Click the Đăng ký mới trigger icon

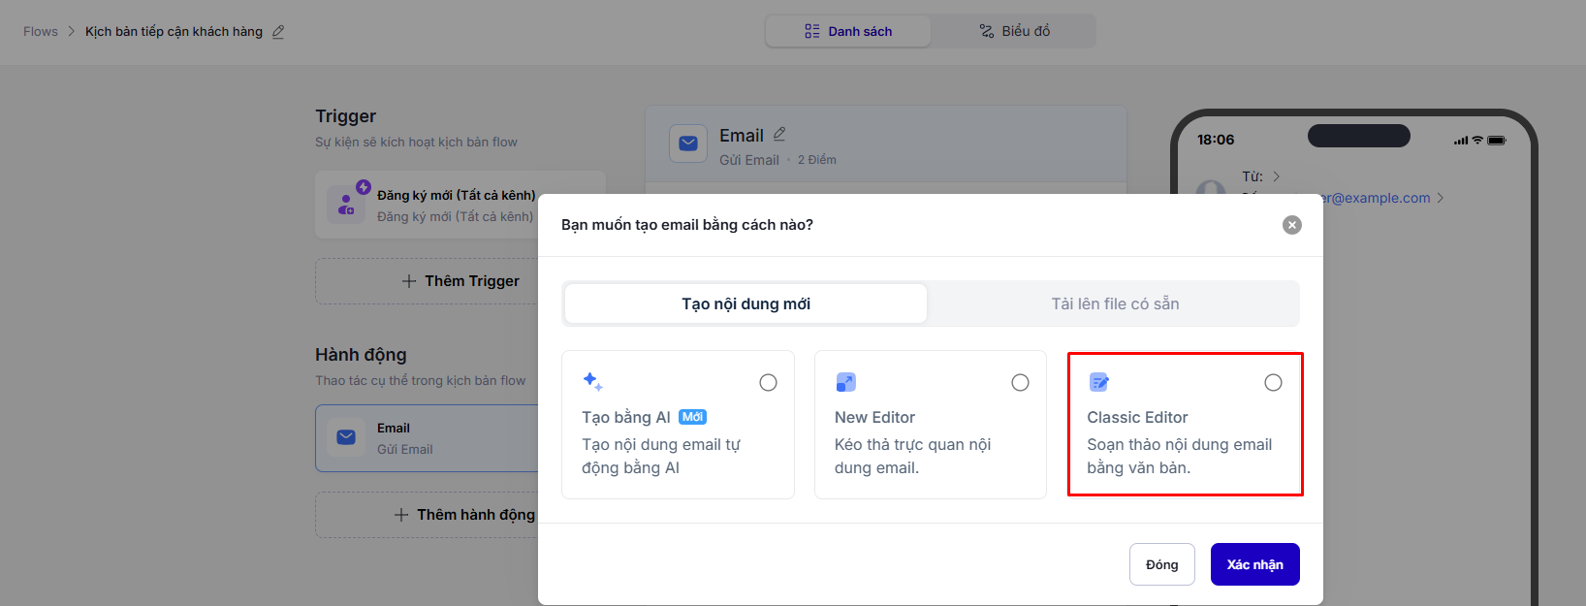[x=347, y=204]
